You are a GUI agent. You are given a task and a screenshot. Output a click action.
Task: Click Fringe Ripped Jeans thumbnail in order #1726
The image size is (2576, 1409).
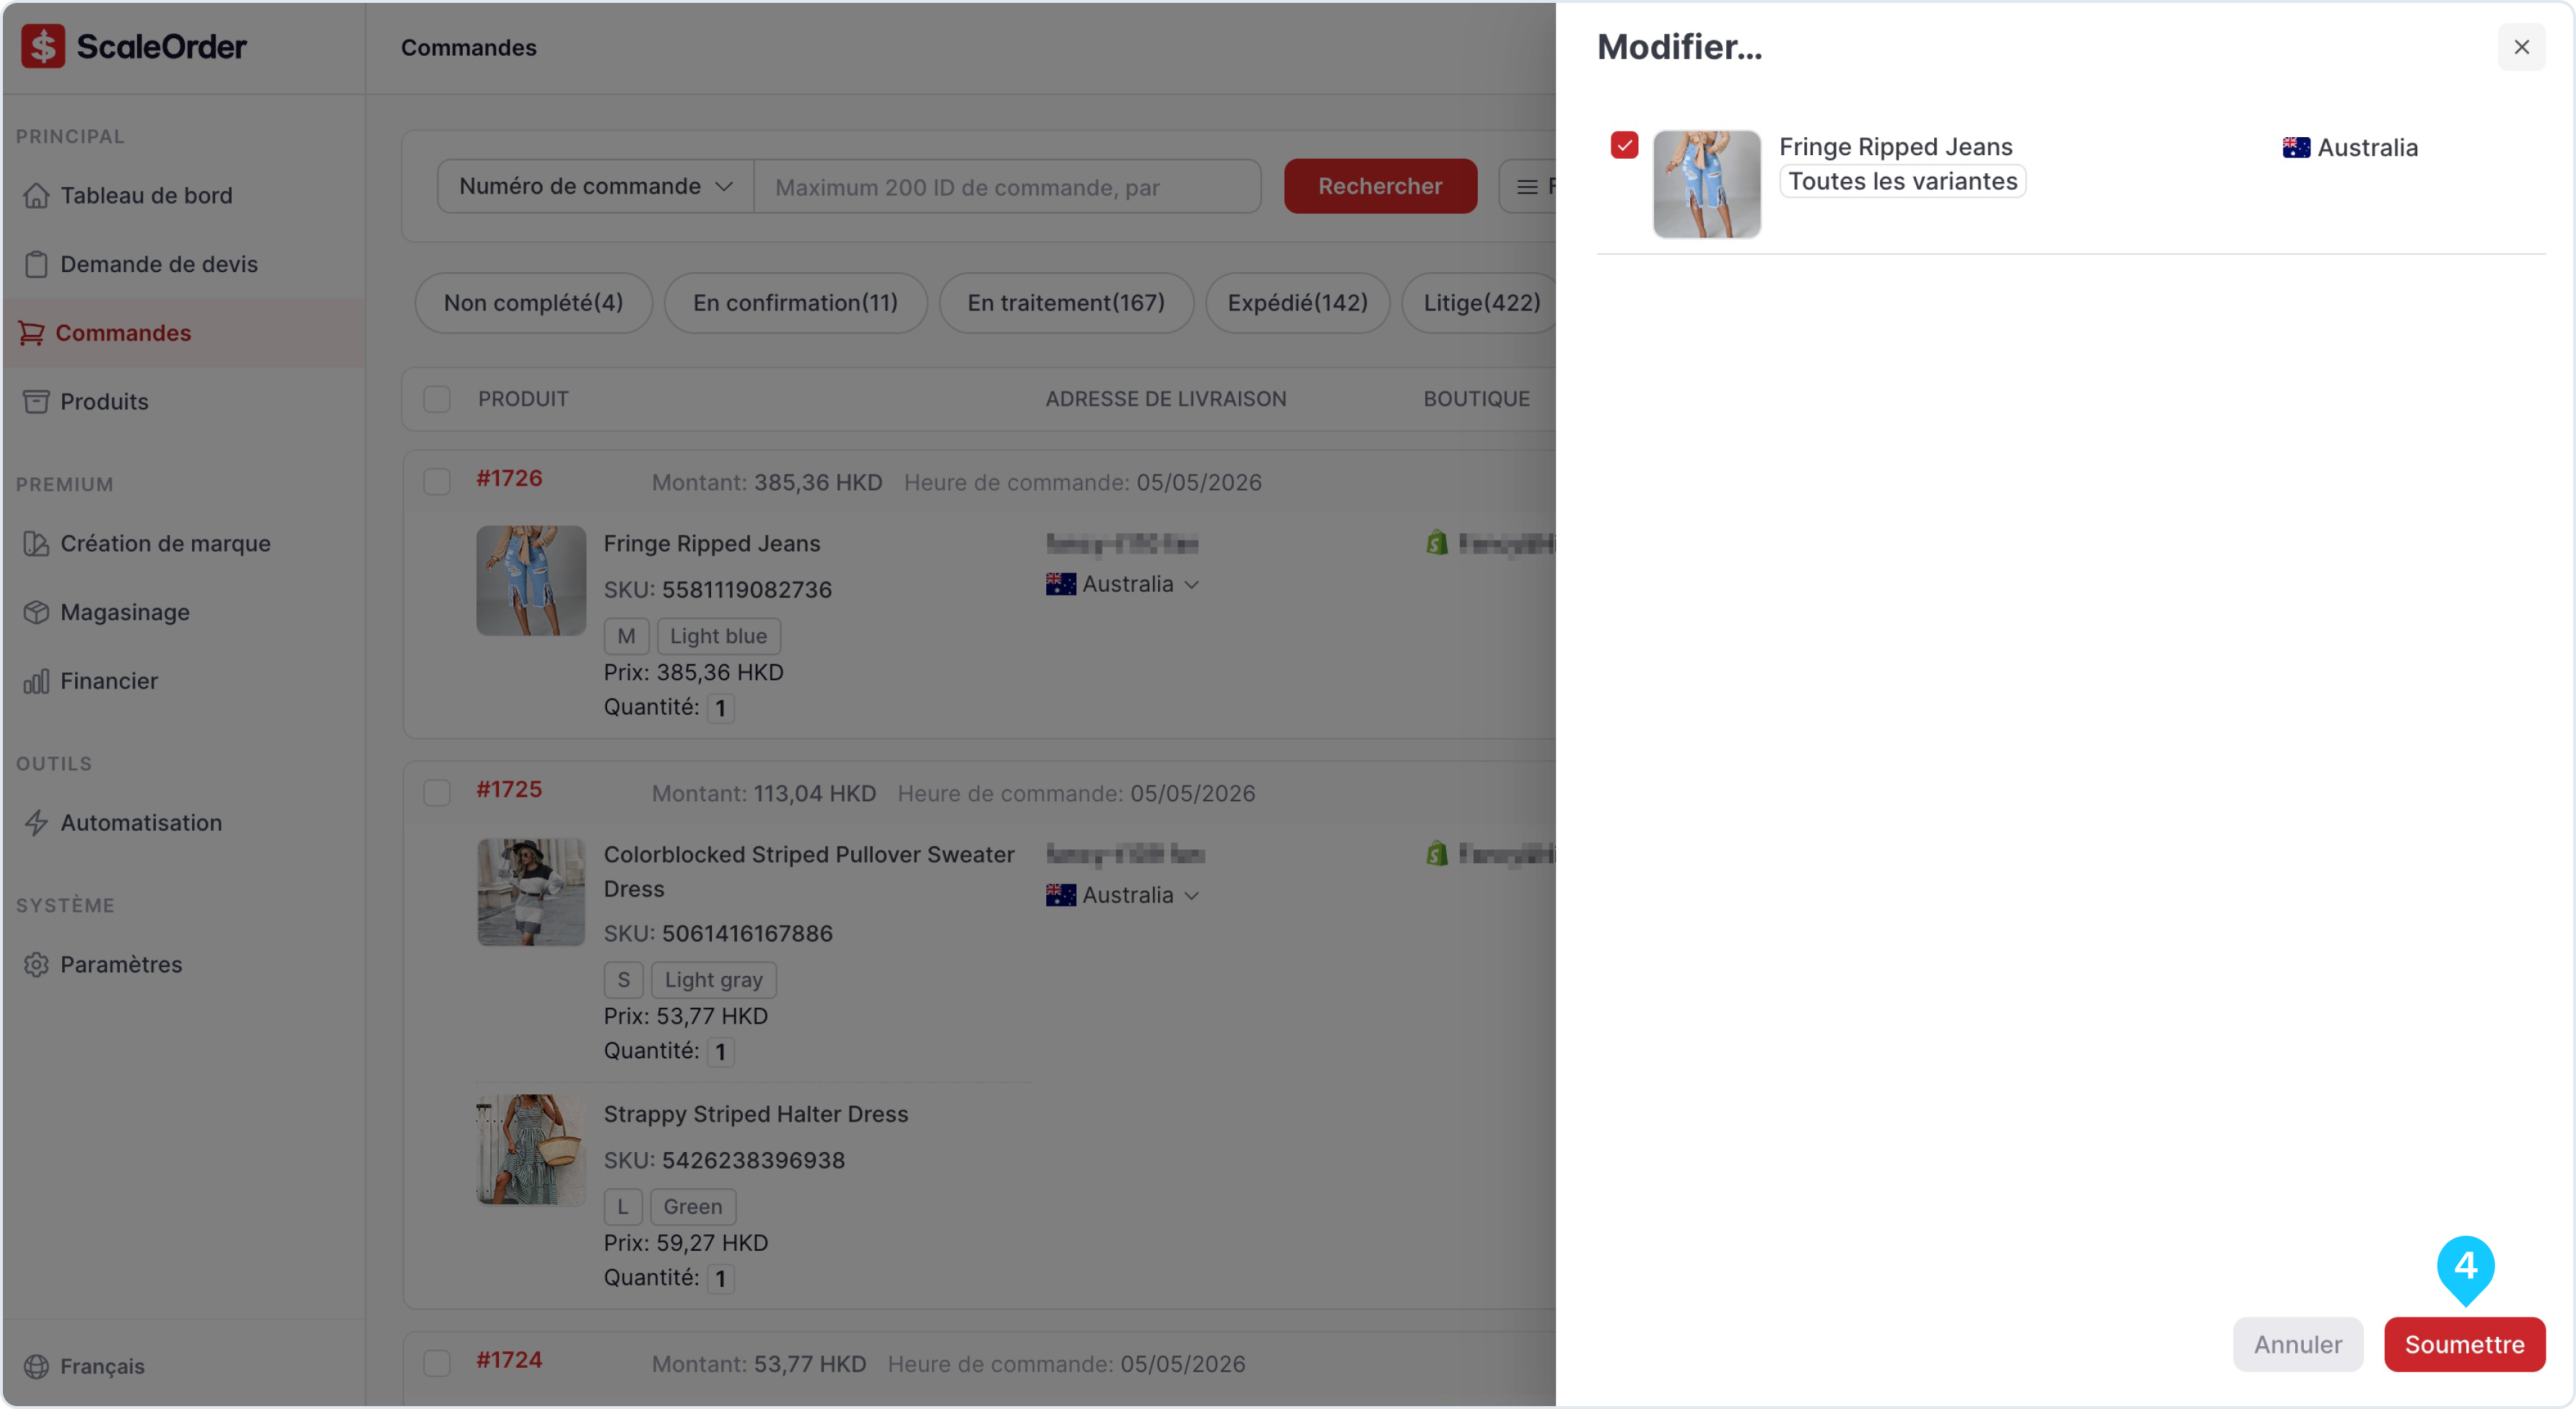(x=531, y=581)
